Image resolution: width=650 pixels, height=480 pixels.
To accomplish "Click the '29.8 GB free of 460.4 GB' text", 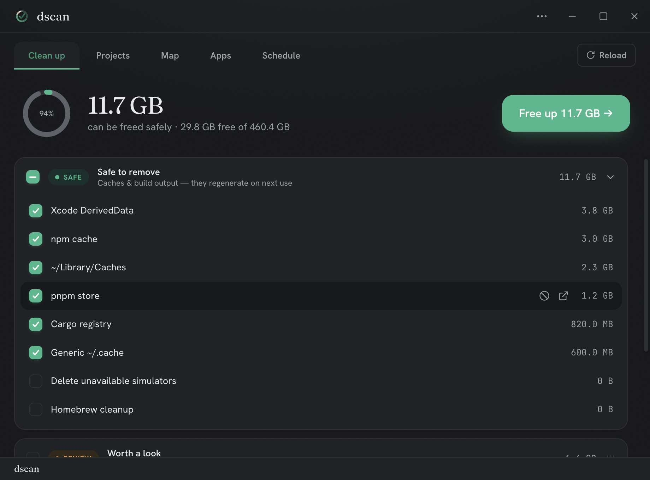I will (235, 127).
